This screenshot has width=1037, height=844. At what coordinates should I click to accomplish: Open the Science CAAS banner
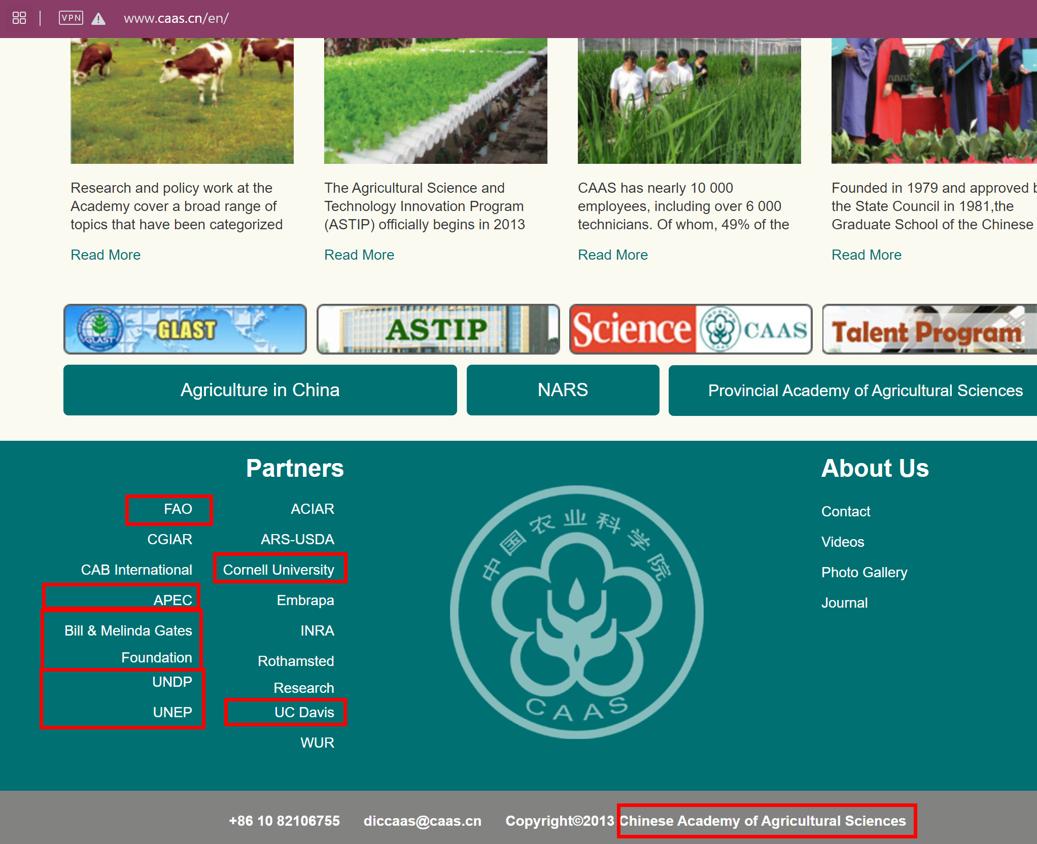coord(691,329)
